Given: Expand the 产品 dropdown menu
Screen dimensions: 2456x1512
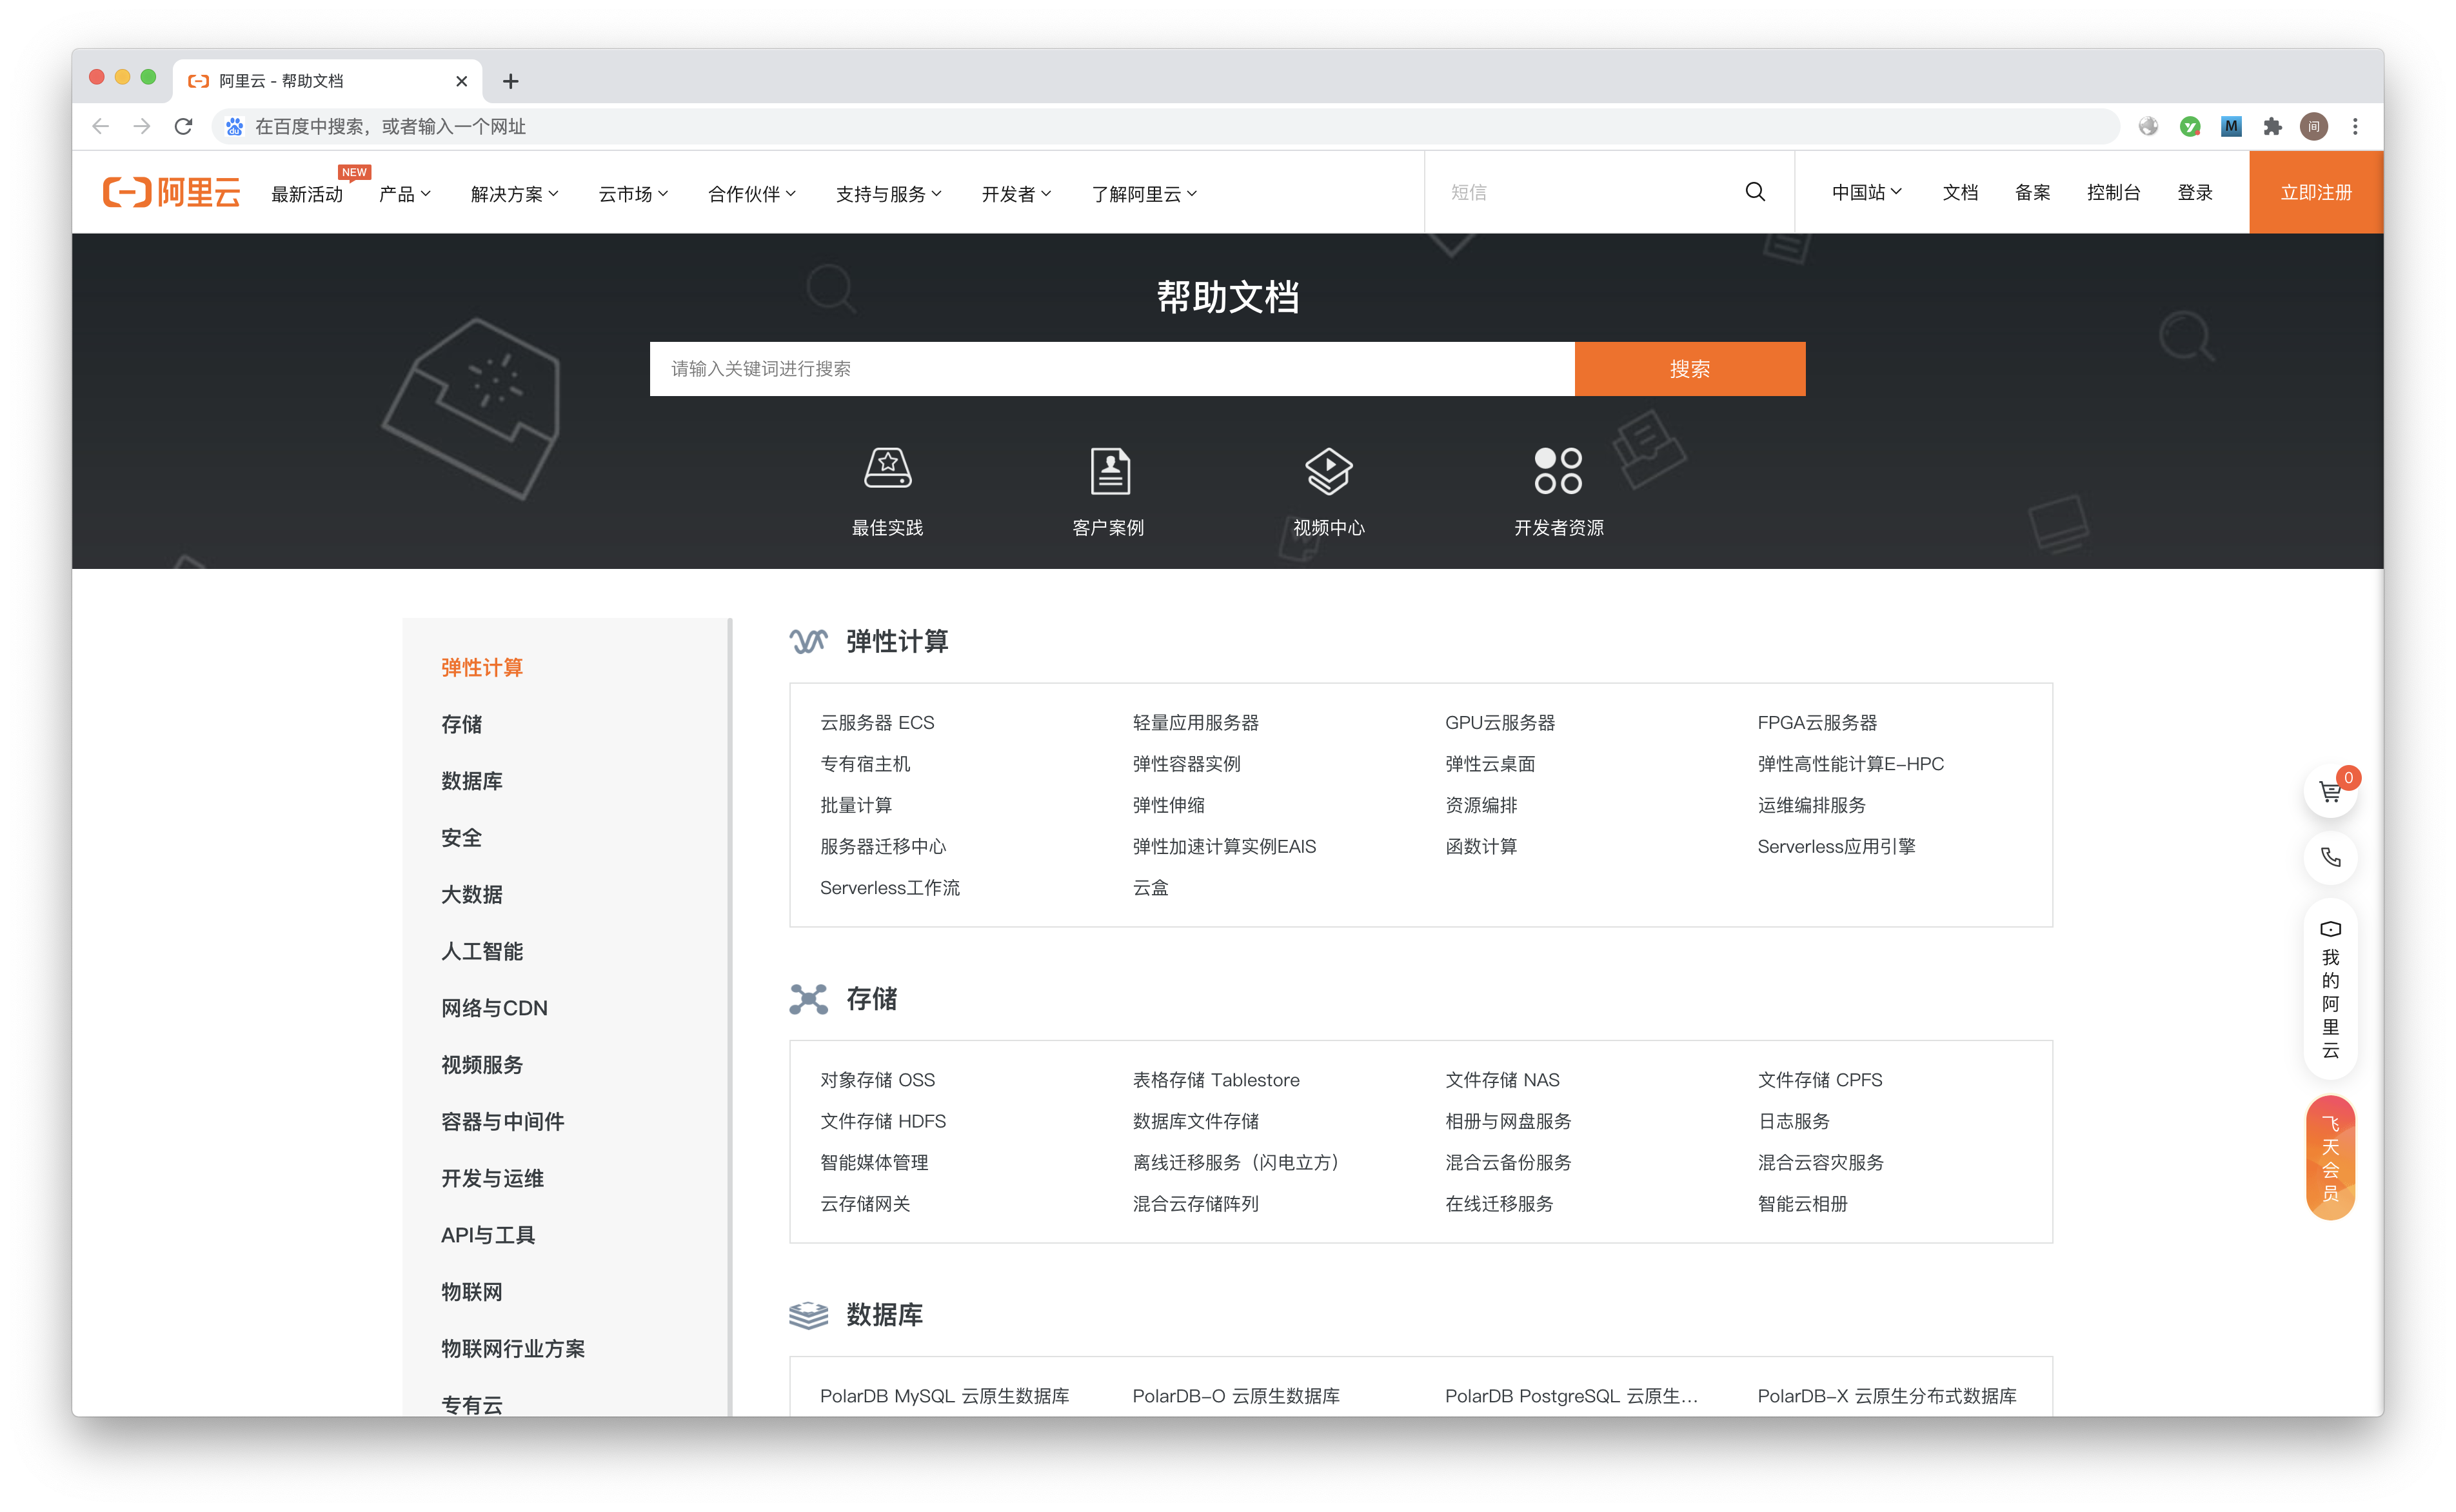Looking at the screenshot, I should (404, 193).
